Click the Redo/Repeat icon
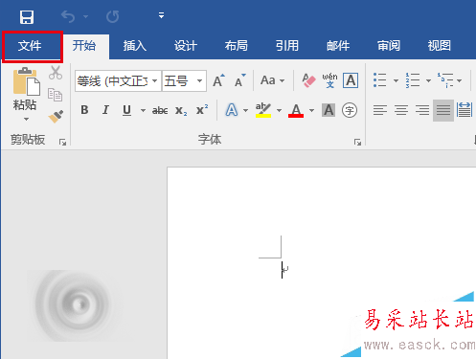Screen dimensions: 476x359 click(113, 16)
